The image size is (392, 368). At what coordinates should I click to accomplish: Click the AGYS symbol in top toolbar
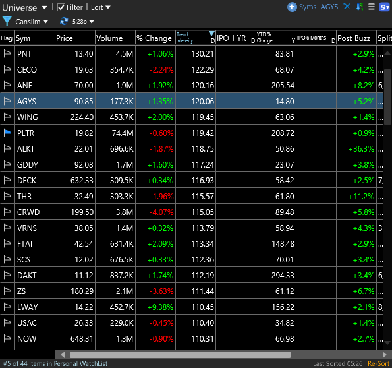point(329,7)
